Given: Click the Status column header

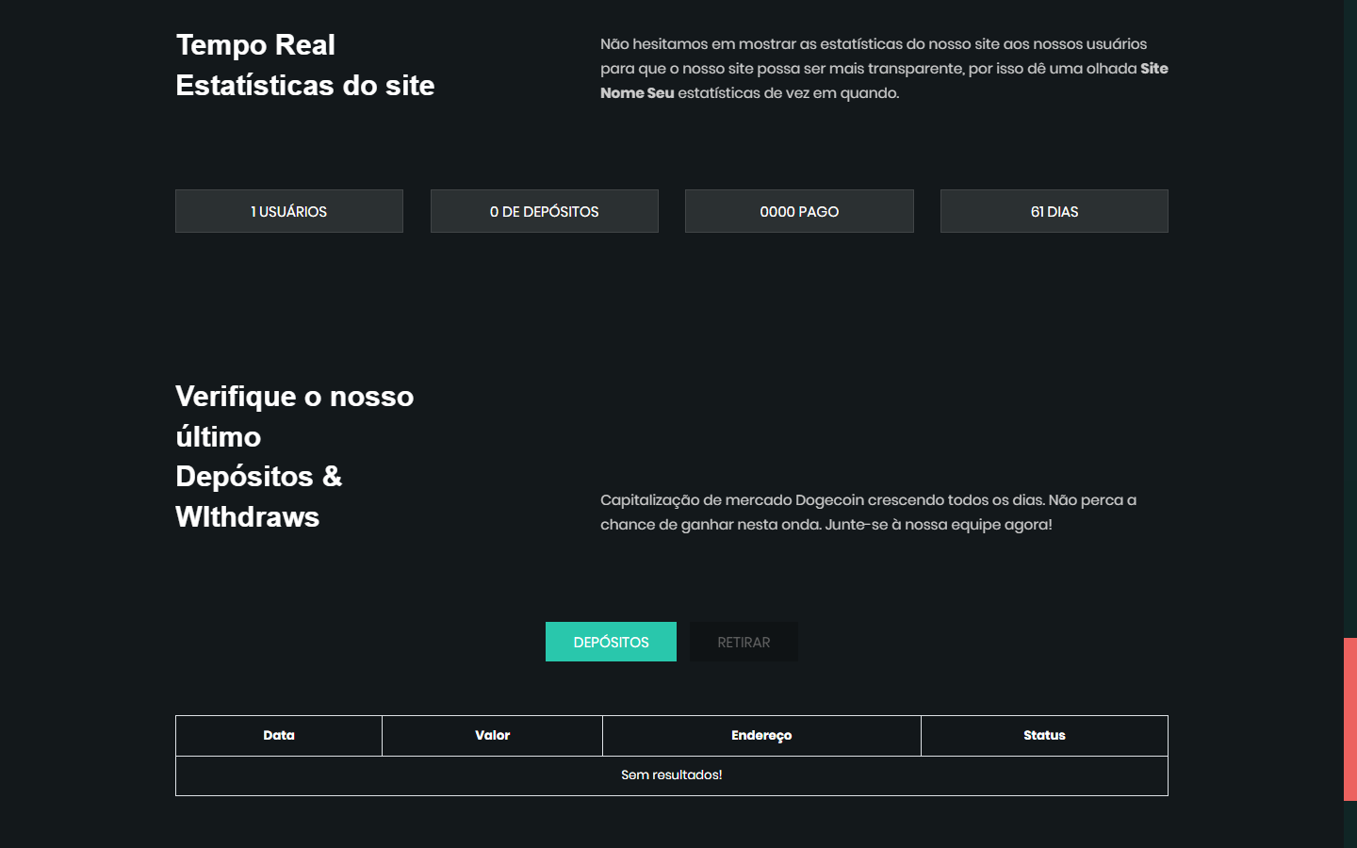Looking at the screenshot, I should pyautogui.click(x=1044, y=736).
